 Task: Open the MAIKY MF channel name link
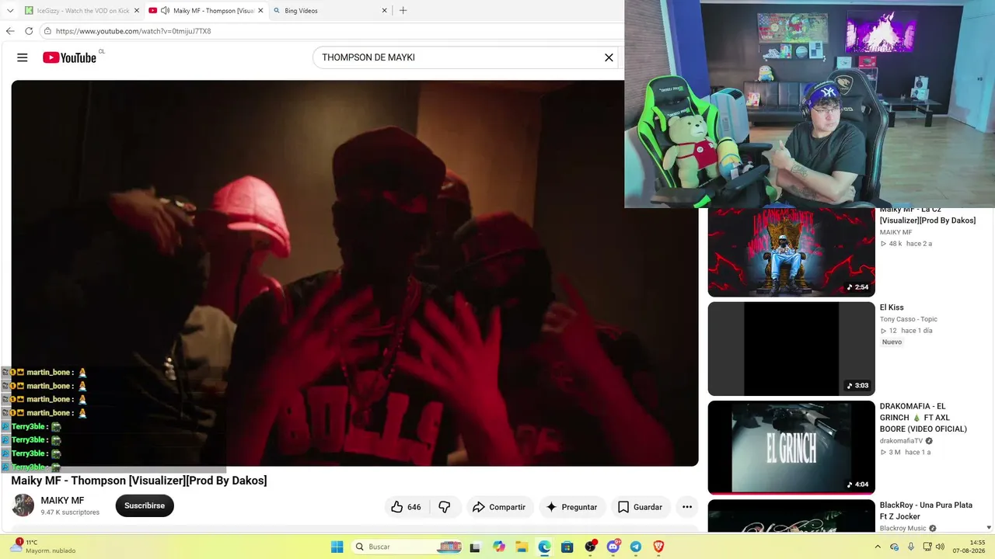coord(62,501)
